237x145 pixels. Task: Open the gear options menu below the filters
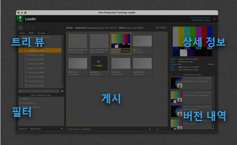62,129
